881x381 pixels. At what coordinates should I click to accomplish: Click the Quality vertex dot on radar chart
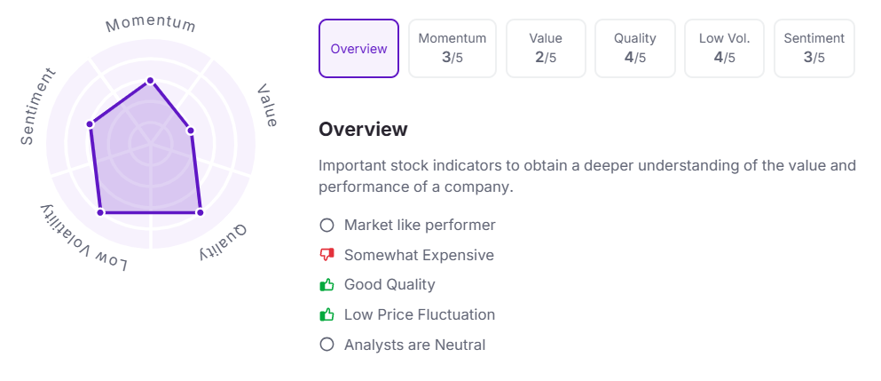(x=200, y=212)
